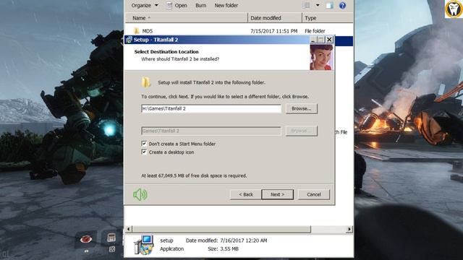Screen dimensions: 463x260
Task: Click the Explorer horizontal scrollbar thumb
Action: click(221, 229)
